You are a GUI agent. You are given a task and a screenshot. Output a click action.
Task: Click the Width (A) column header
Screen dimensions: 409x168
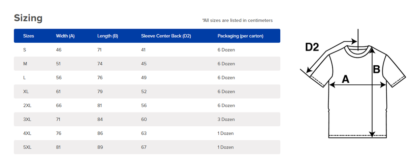(65, 36)
